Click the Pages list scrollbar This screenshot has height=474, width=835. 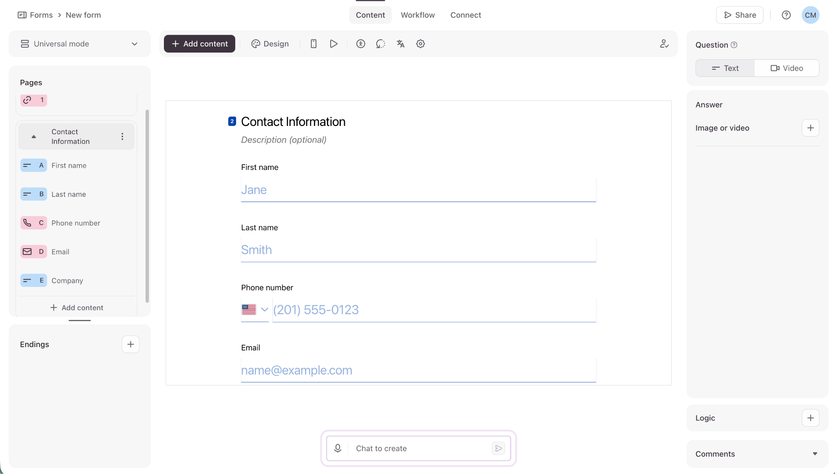(x=147, y=206)
